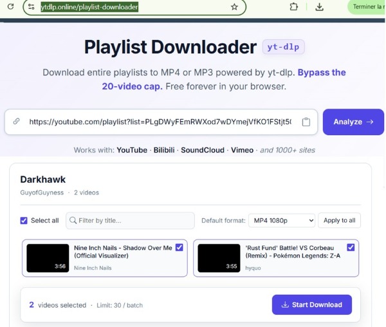The width and height of the screenshot is (386, 327).
Task: Reload the page with the refresh icon
Action: (x=10, y=6)
